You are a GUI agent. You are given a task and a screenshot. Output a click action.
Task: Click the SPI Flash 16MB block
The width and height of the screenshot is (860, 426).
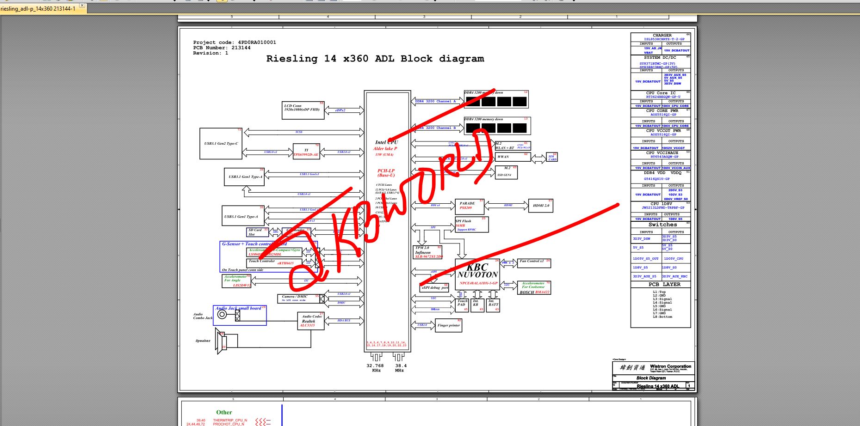tap(471, 225)
